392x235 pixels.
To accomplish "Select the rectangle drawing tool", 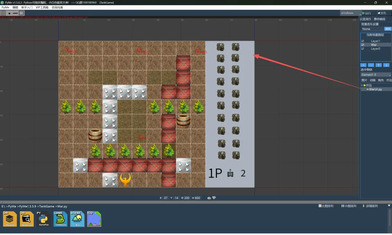I will [21, 13].
